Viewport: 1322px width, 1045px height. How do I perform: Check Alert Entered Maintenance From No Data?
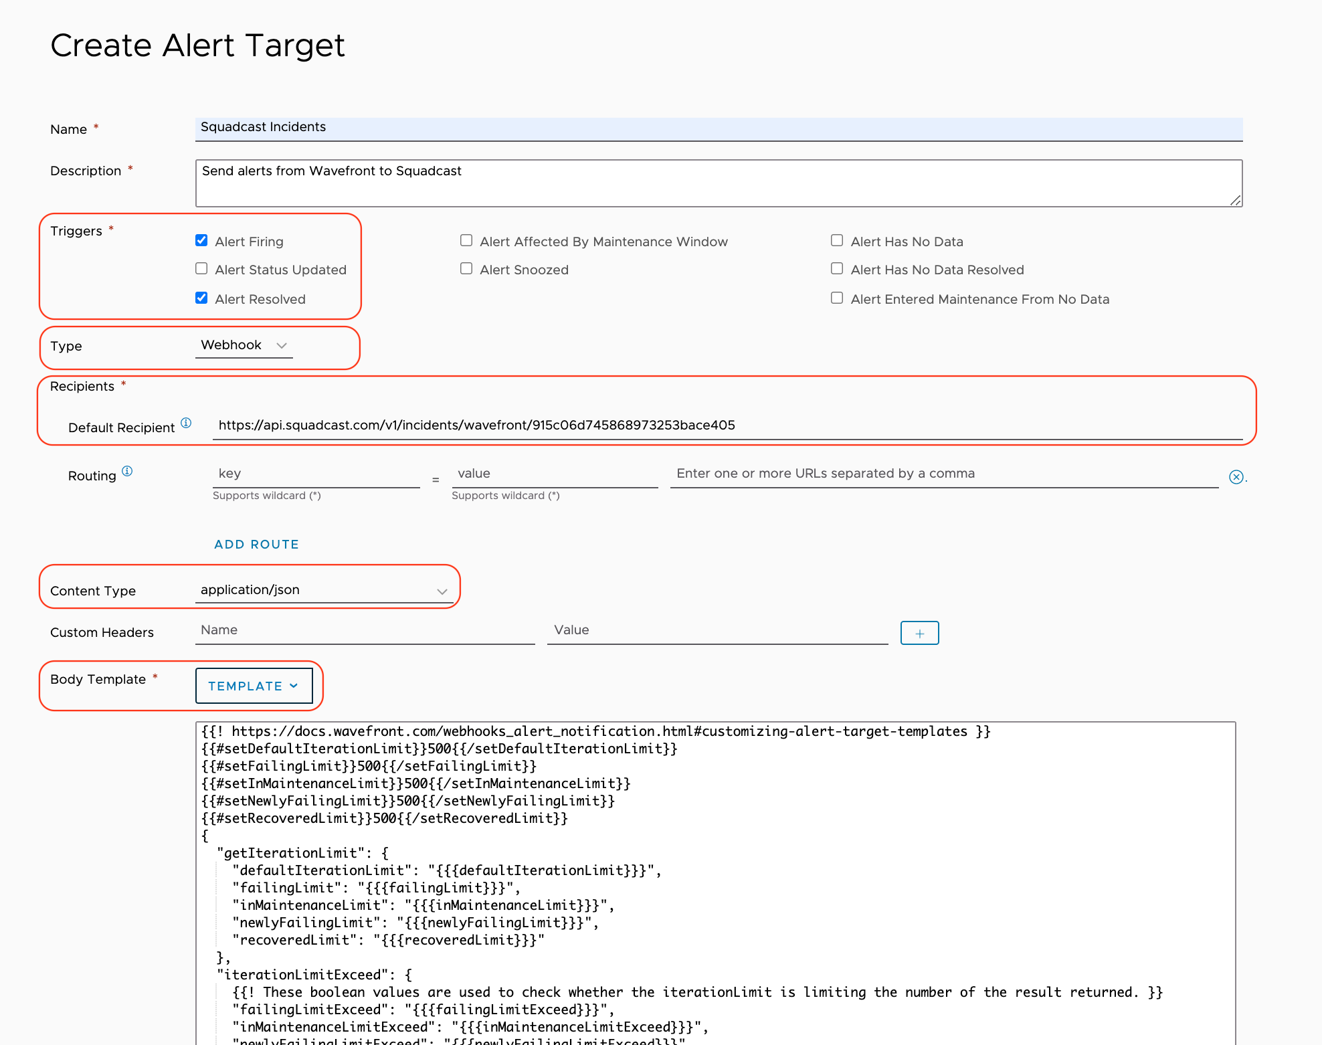pos(837,298)
